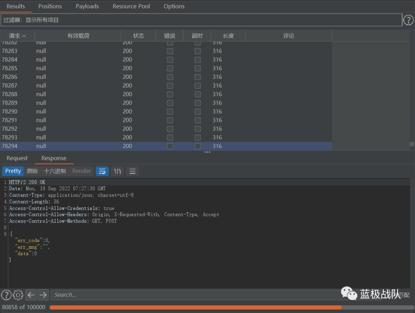415x313 pixels.
Task: Click null payload in row 78288
Action: click(41, 94)
